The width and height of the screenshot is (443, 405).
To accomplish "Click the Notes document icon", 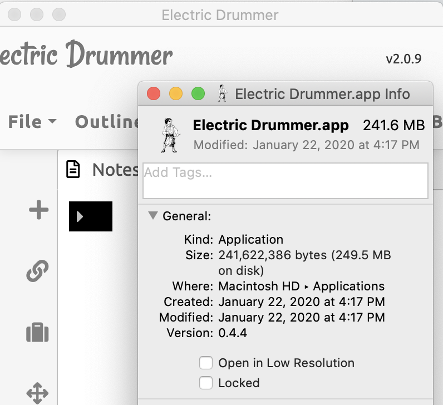I will pos(73,169).
